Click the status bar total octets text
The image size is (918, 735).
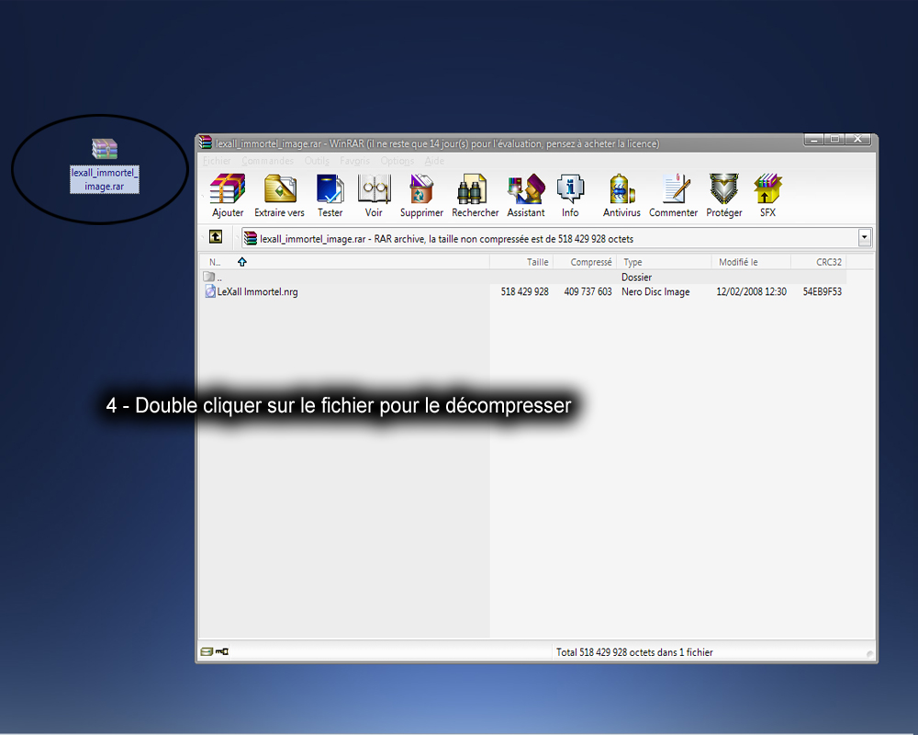click(634, 651)
